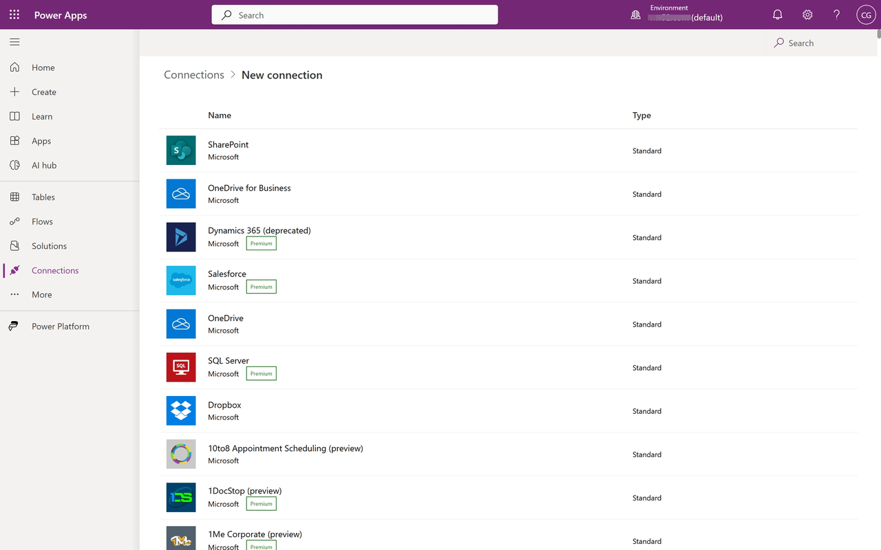Sort by the Name column header
881x550 pixels.
point(220,115)
